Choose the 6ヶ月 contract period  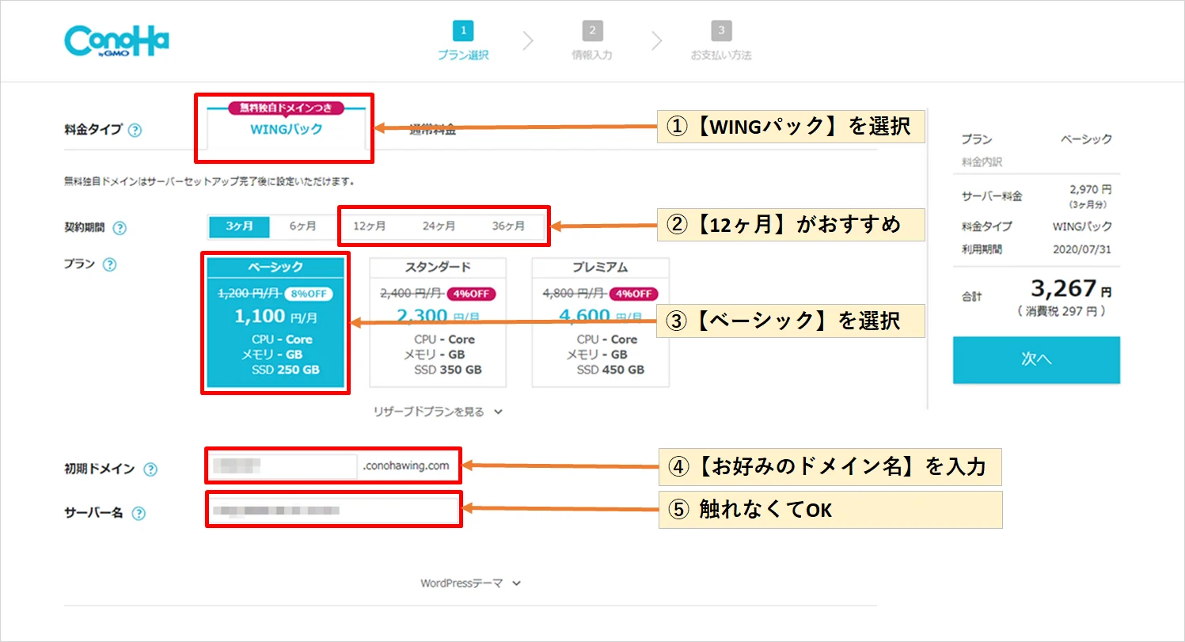302,226
